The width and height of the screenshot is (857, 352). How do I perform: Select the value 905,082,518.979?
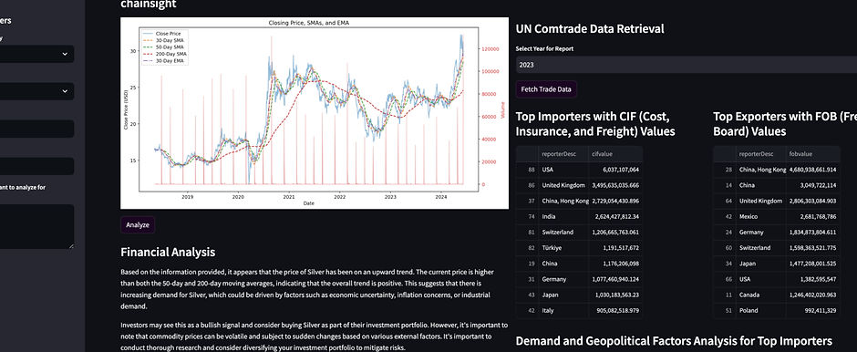[615, 310]
